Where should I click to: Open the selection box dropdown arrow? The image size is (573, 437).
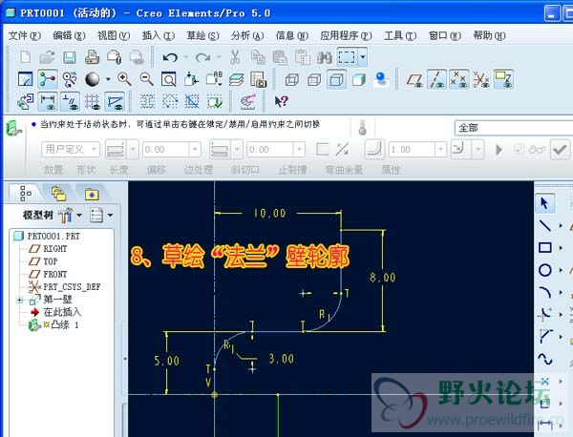(x=363, y=57)
